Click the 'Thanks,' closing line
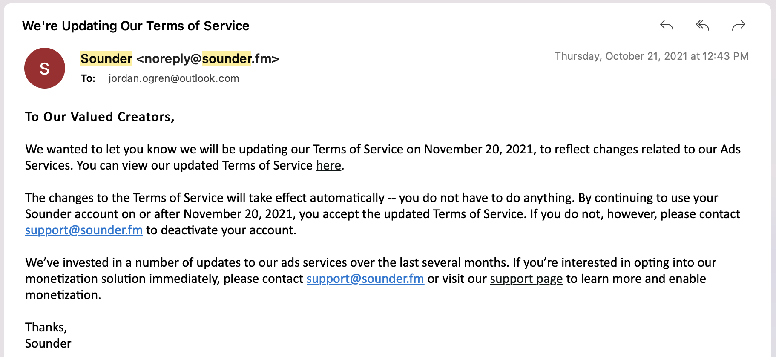The height and width of the screenshot is (357, 776). [46, 327]
